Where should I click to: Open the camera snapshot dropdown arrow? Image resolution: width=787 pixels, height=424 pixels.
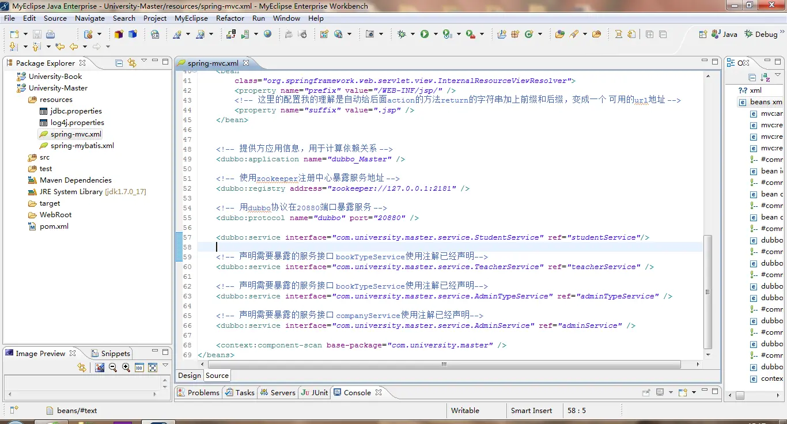tap(381, 35)
